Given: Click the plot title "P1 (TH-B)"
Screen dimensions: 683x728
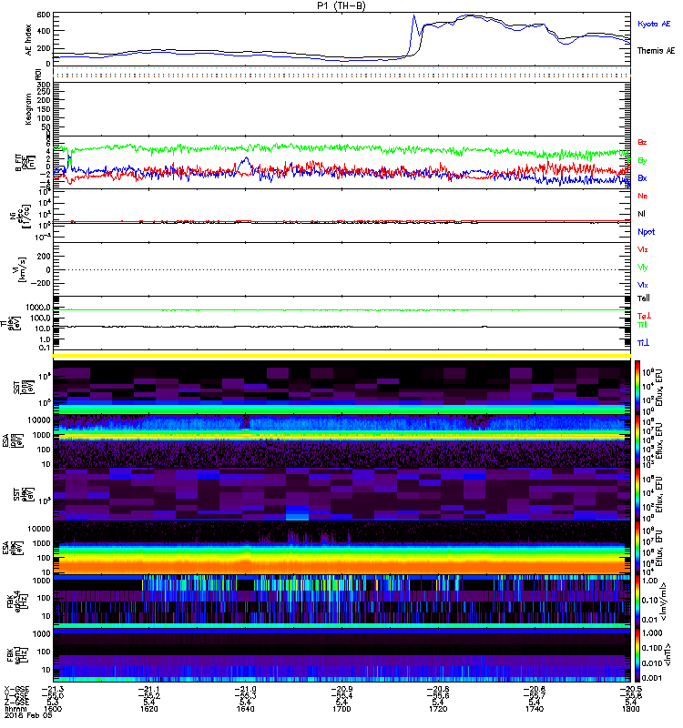Looking at the screenshot, I should coord(341,5).
